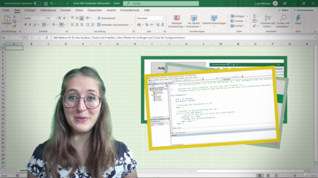Open Als Tabelle formatieren

194,21
